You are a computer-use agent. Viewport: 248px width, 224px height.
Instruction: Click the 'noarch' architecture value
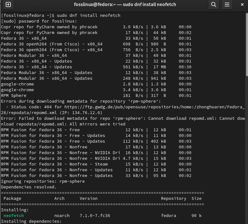click(x=62, y=216)
